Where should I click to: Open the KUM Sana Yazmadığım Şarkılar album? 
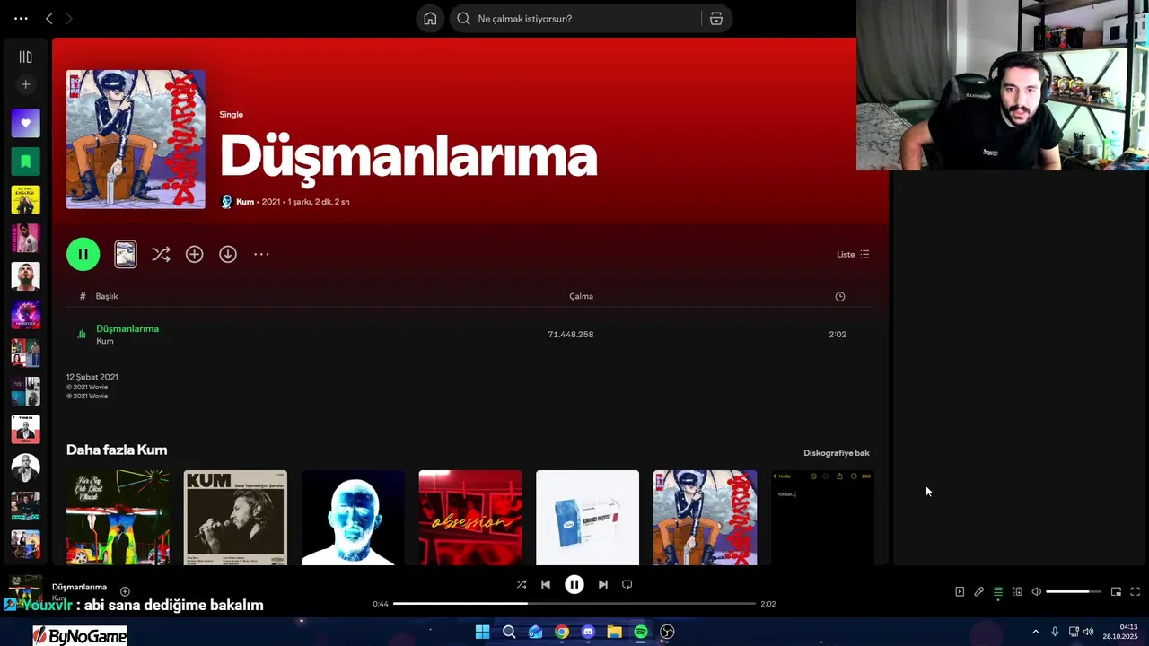(235, 518)
